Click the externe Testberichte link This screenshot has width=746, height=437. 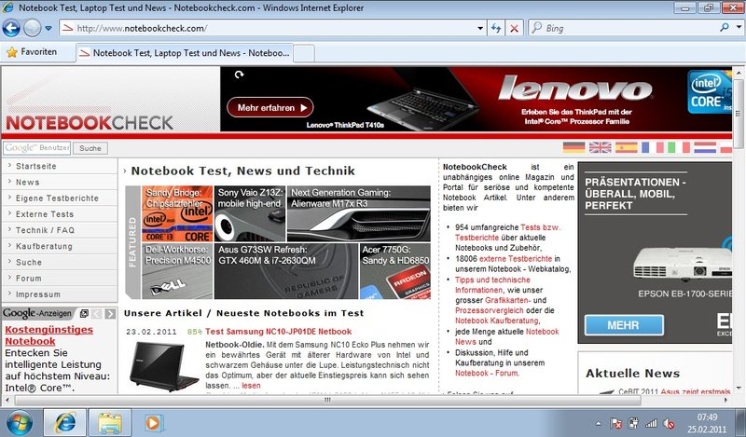click(516, 259)
